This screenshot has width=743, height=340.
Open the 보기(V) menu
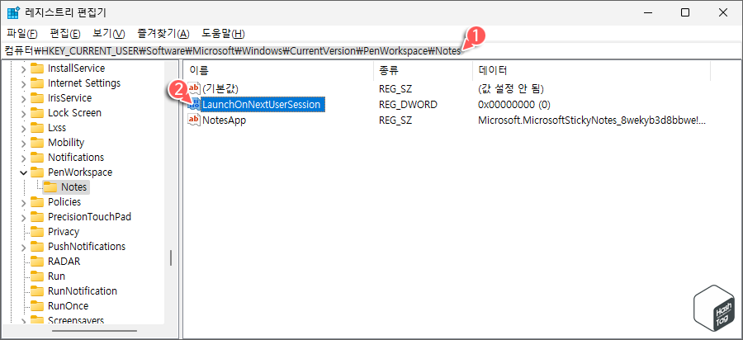108,34
